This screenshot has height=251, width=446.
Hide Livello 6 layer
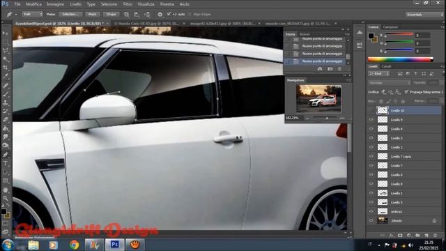click(371, 175)
